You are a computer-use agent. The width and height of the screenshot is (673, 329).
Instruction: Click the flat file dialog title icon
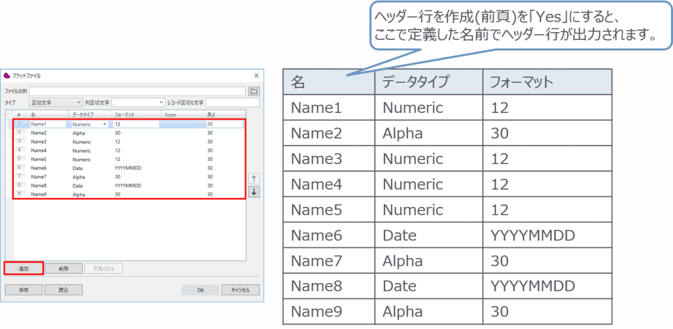coord(7,76)
